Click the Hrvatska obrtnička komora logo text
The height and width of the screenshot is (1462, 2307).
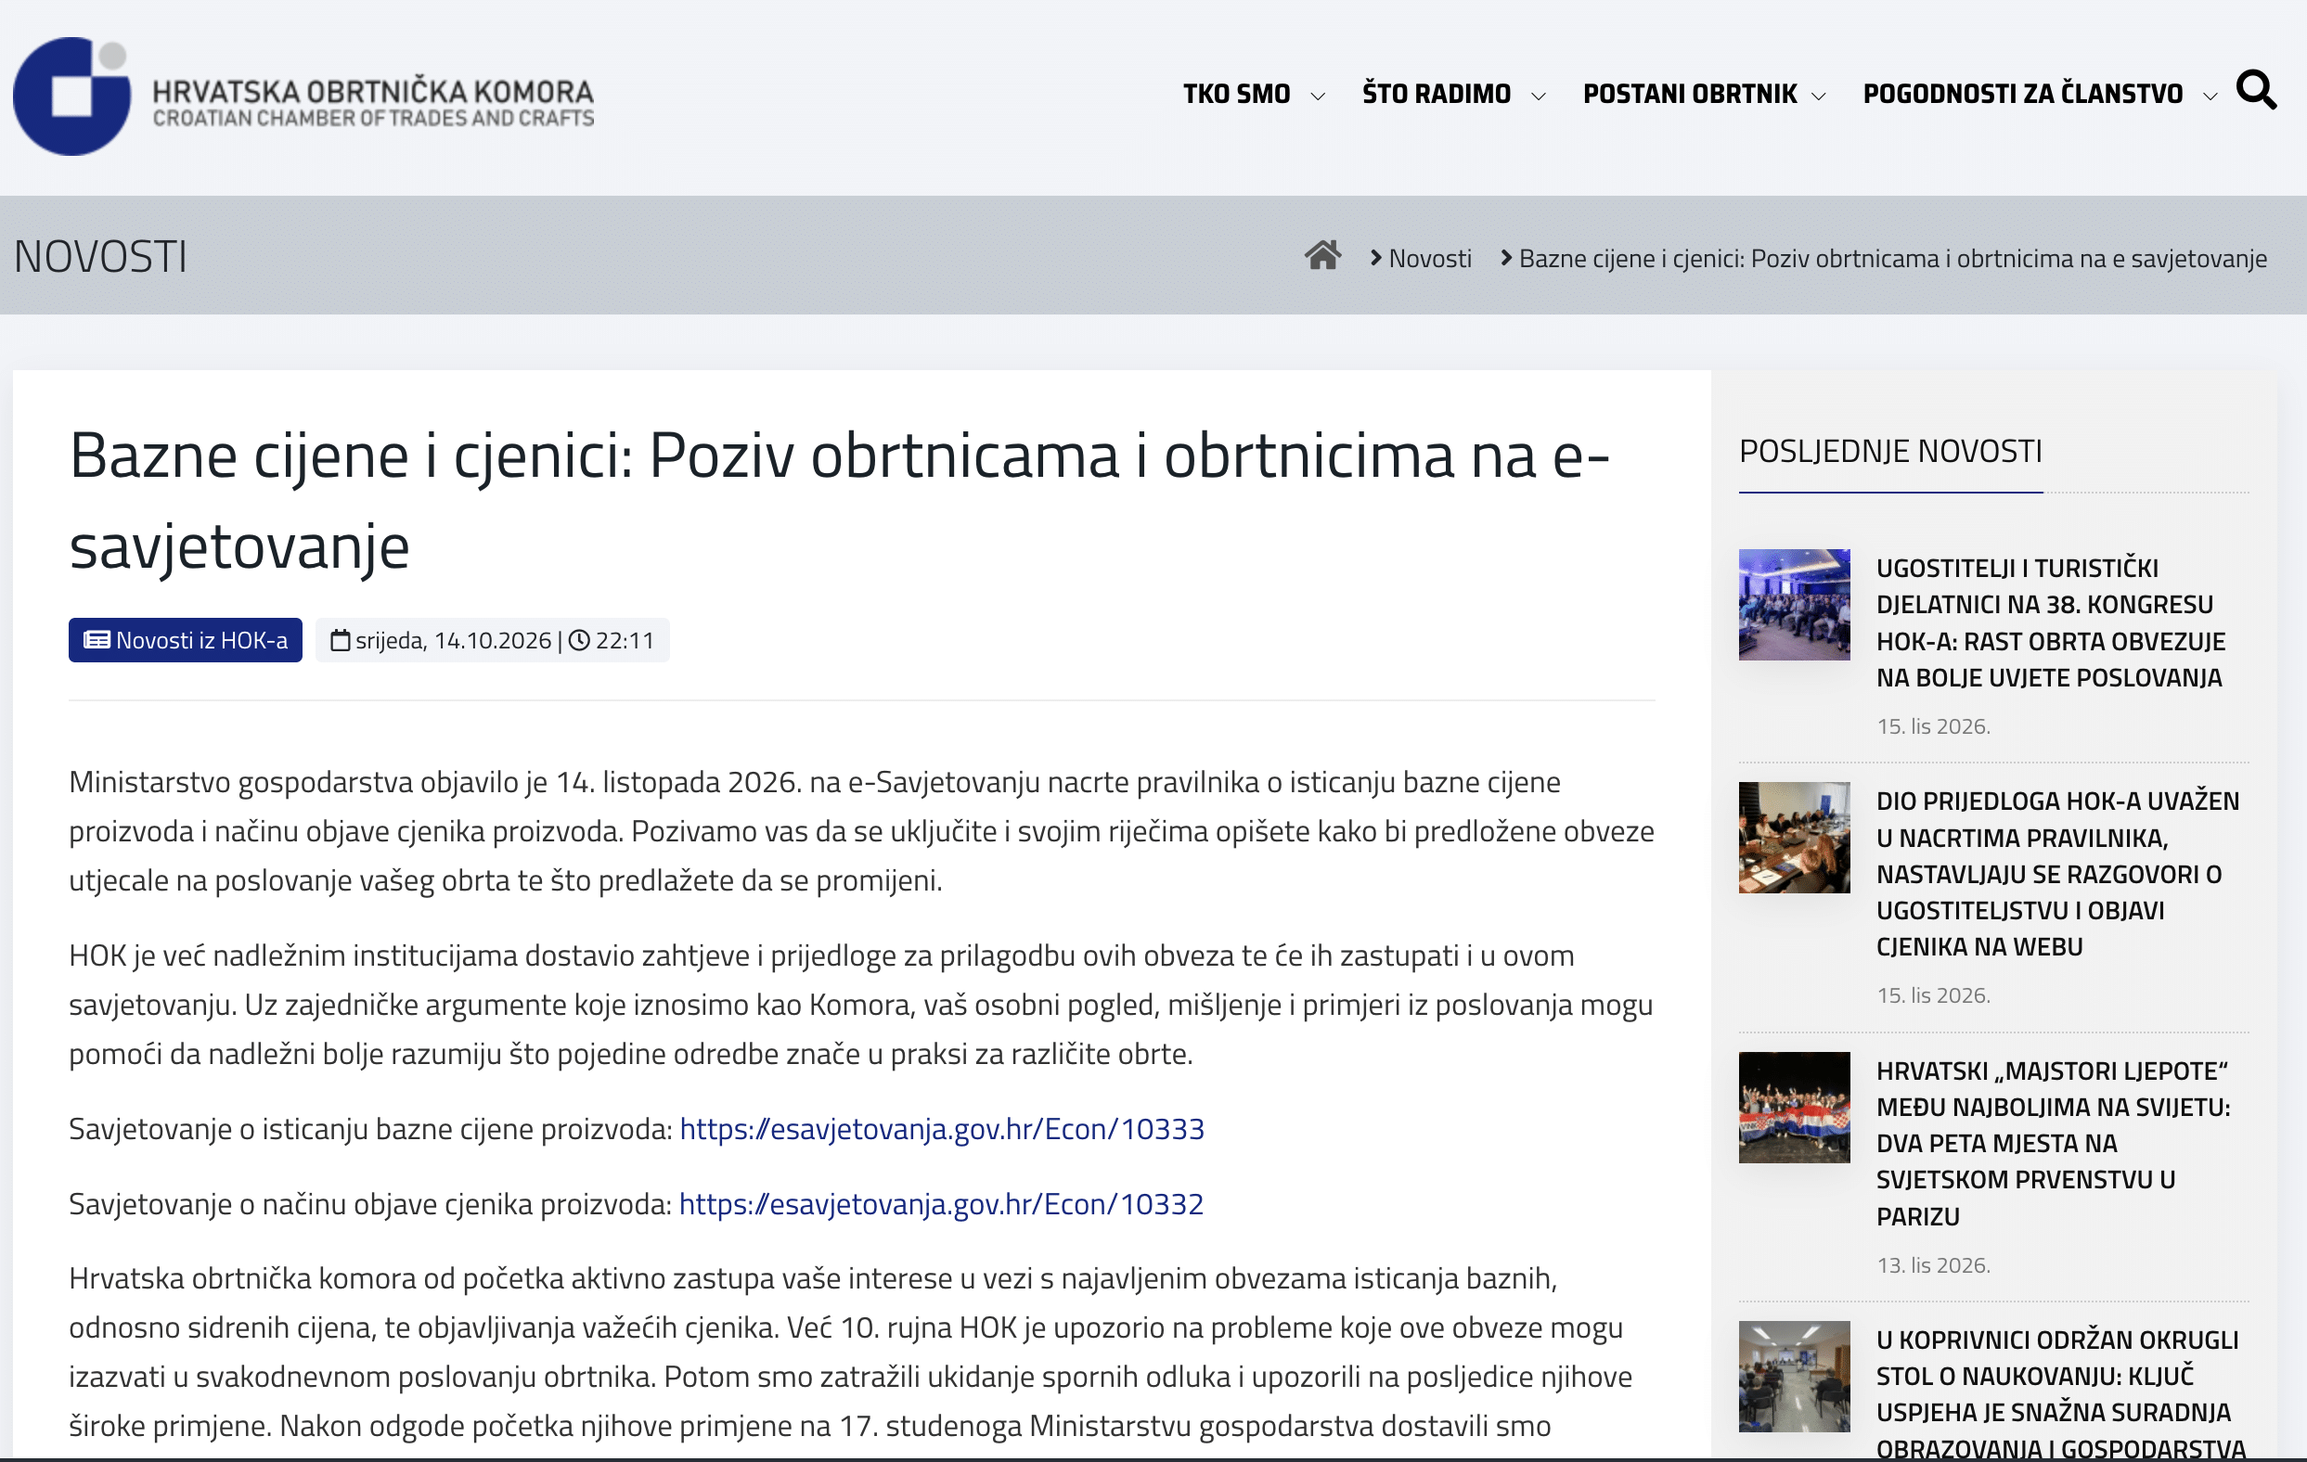pyautogui.click(x=373, y=101)
